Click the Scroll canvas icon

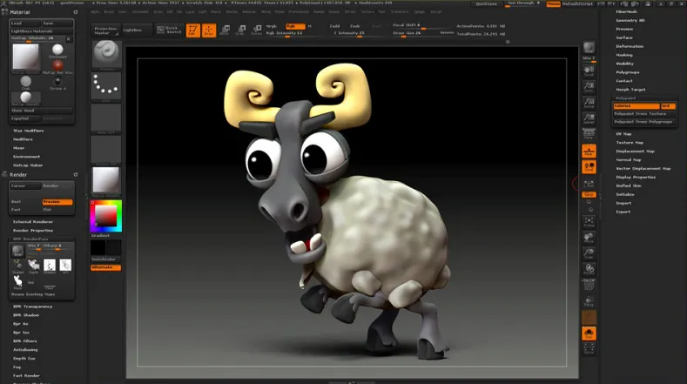(x=589, y=73)
